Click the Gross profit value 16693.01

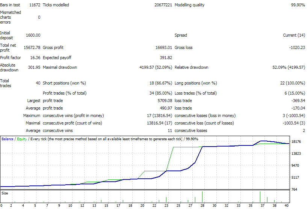(x=163, y=47)
